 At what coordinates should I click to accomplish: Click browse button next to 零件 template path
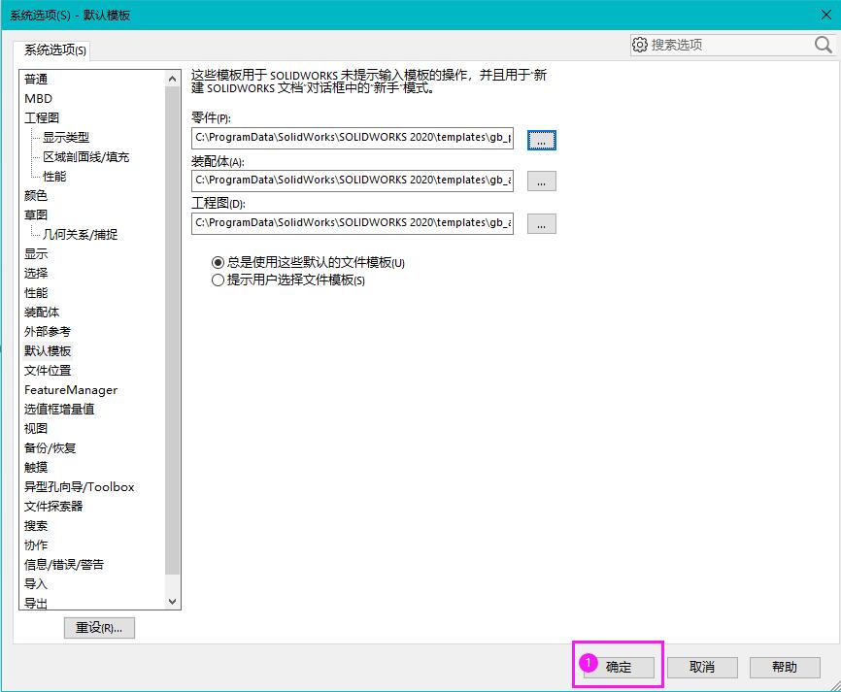tap(541, 140)
